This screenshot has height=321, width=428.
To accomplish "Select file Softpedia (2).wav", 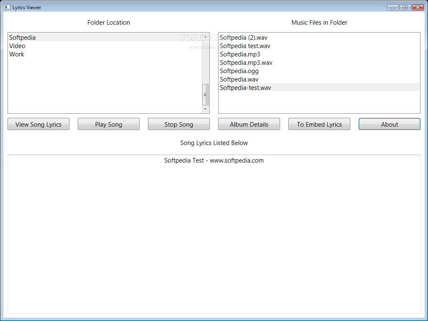I will [319, 37].
